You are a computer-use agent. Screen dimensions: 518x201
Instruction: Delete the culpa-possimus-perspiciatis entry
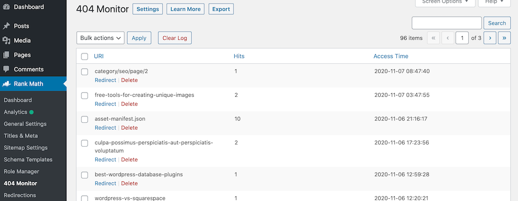(129, 160)
